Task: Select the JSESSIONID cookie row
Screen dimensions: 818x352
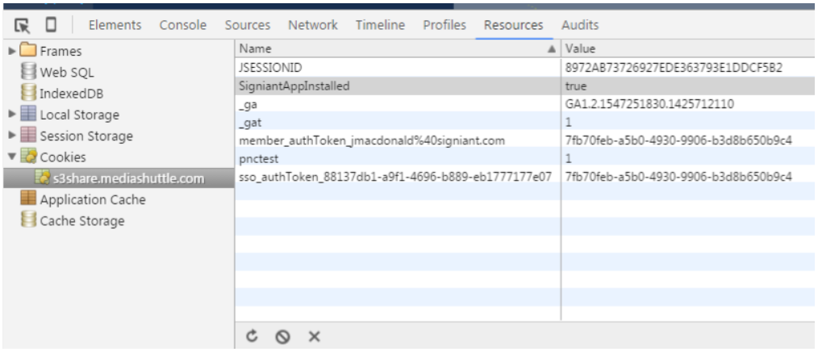Action: click(525, 68)
